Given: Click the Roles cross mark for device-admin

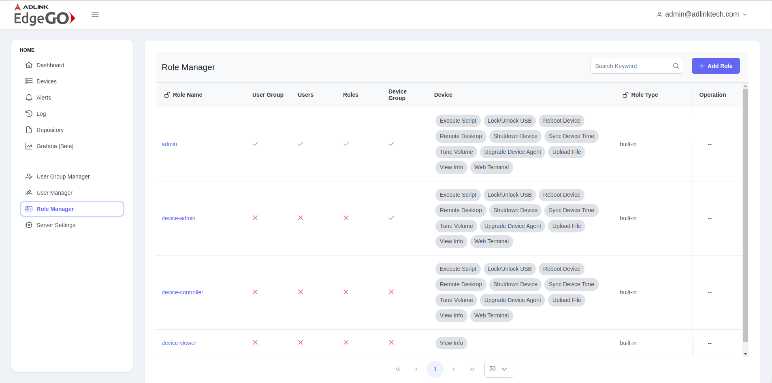Looking at the screenshot, I should (x=346, y=217).
